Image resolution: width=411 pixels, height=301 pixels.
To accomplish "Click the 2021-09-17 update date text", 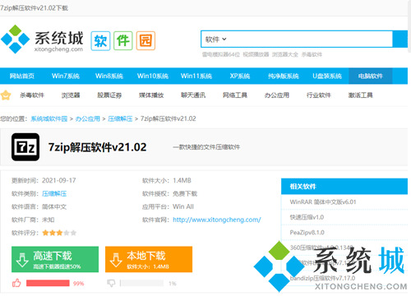I will click(x=59, y=180).
